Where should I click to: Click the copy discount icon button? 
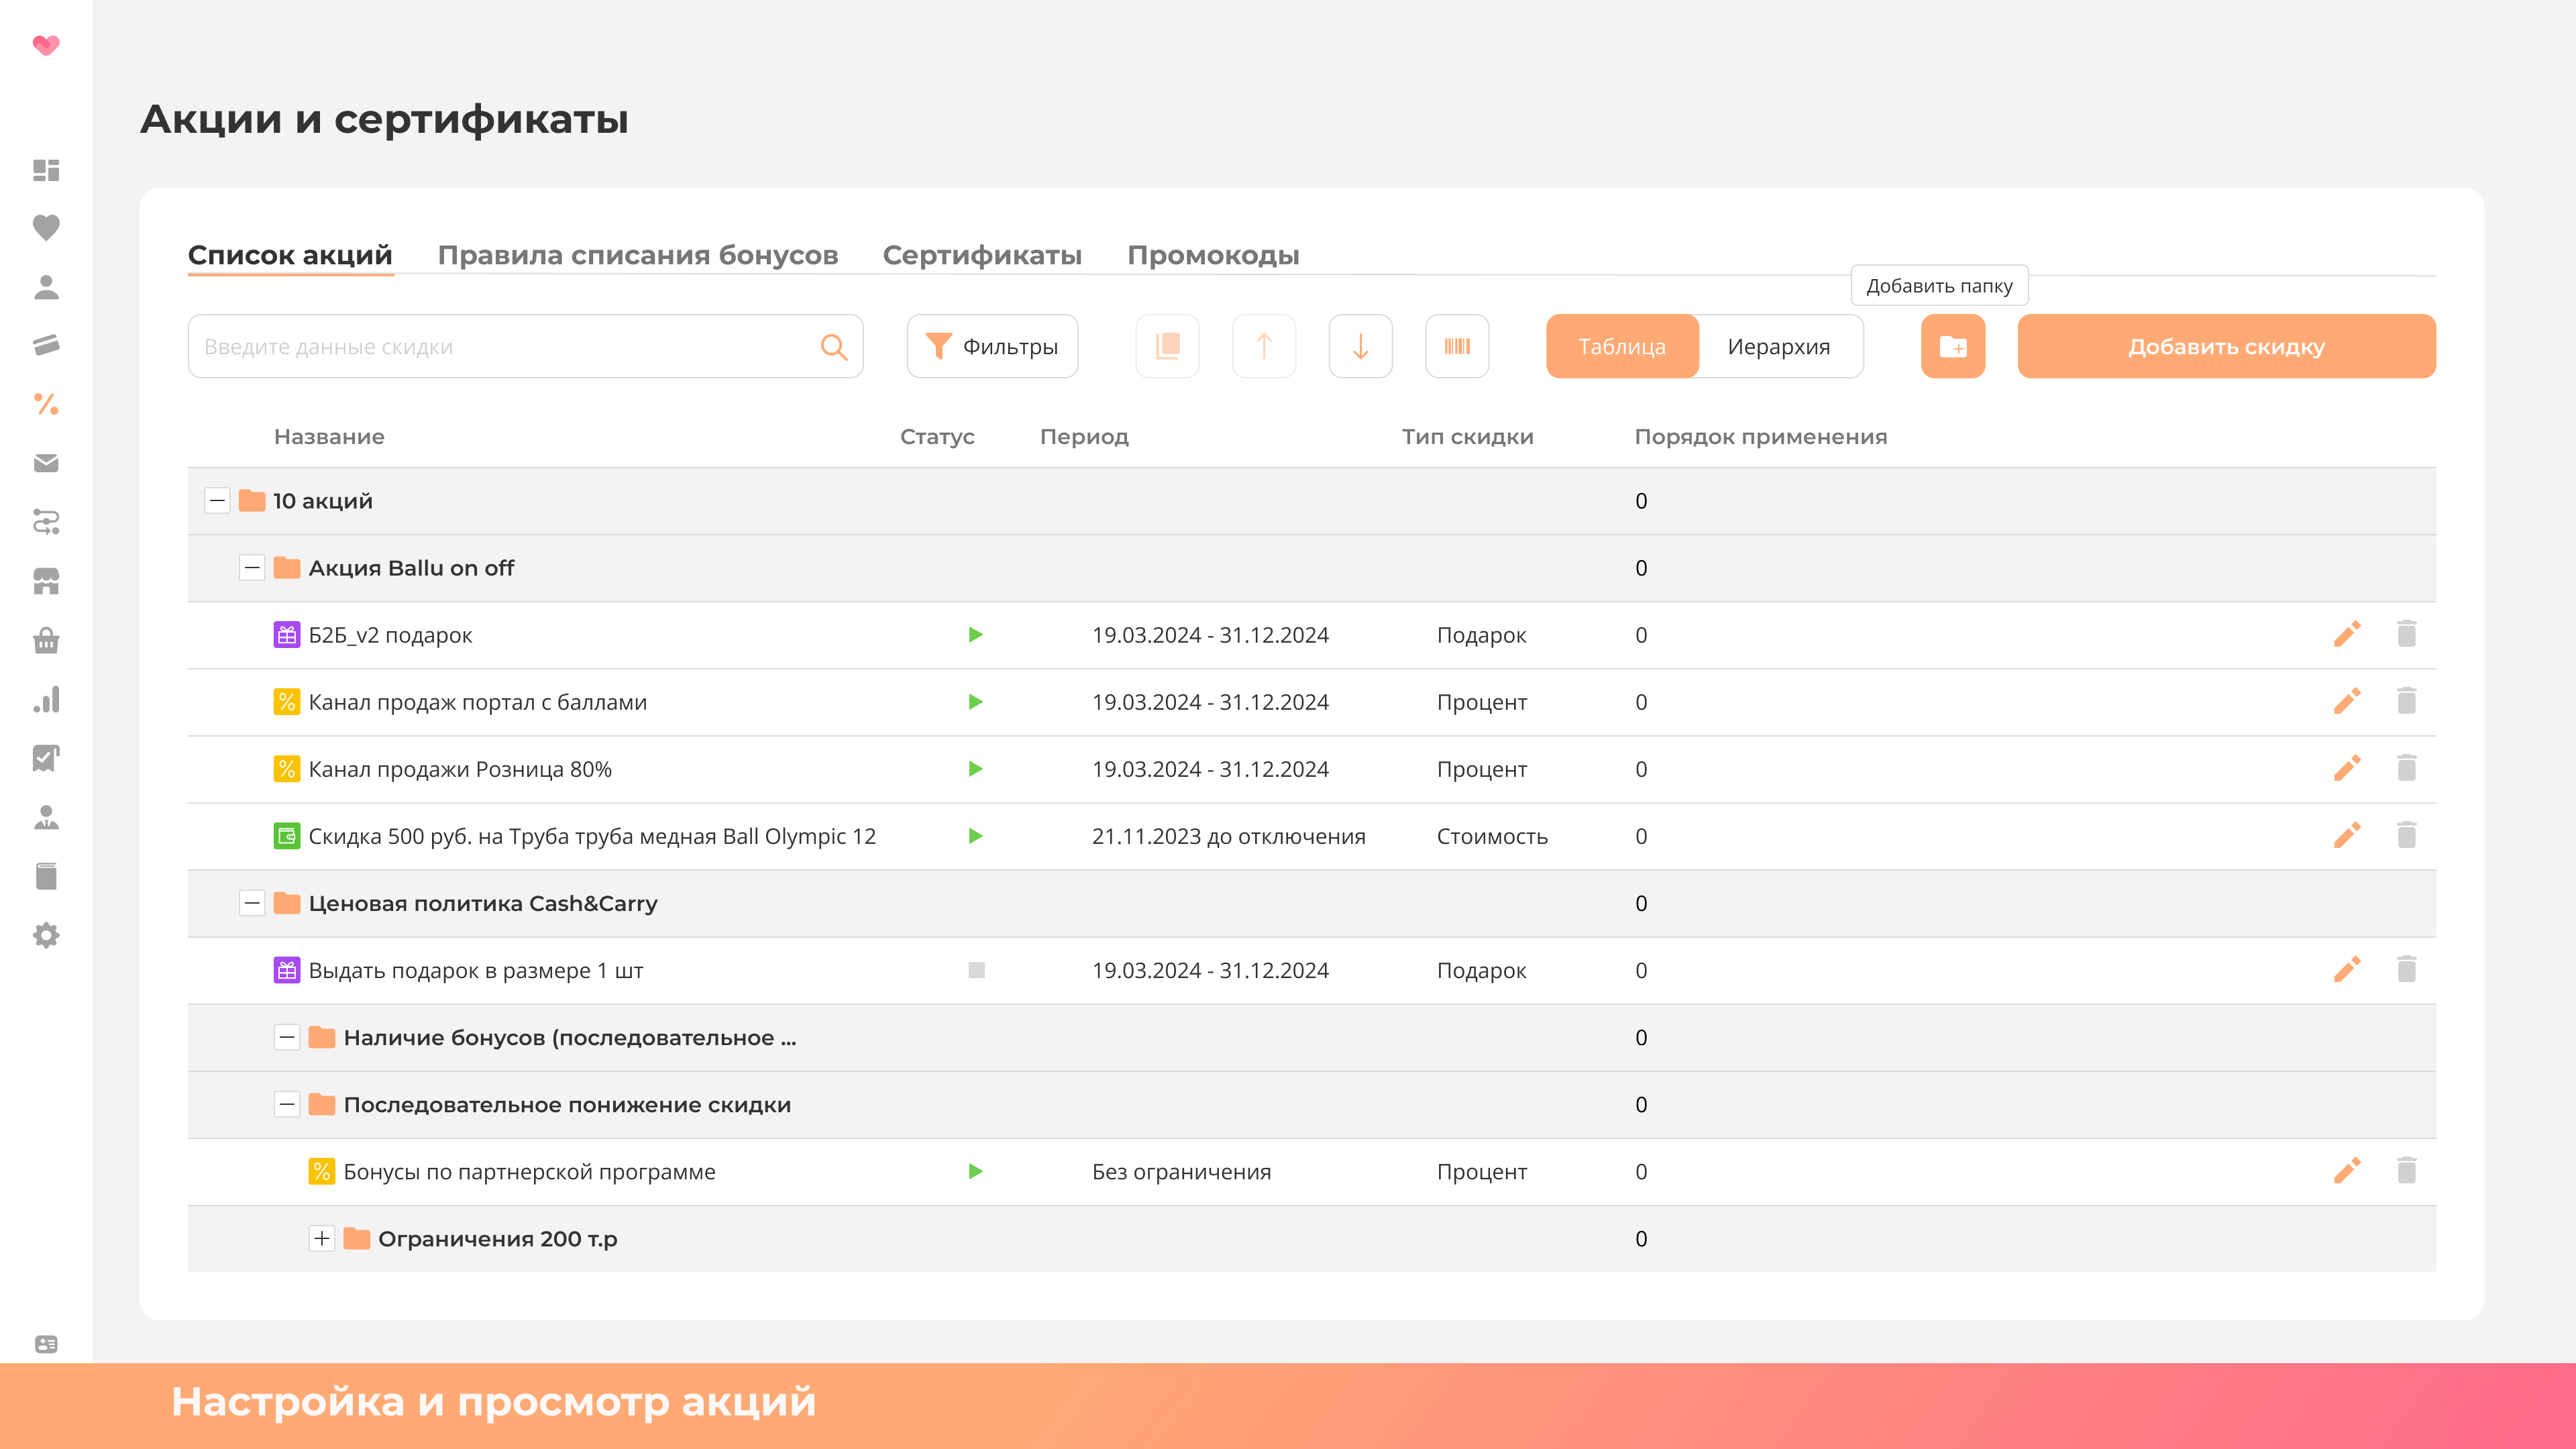1167,346
